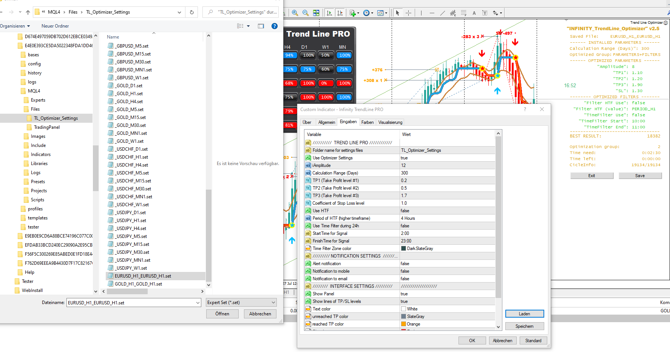Open the view options dropdown arrow
Screen dimensions: 670x352
pyautogui.click(x=248, y=26)
